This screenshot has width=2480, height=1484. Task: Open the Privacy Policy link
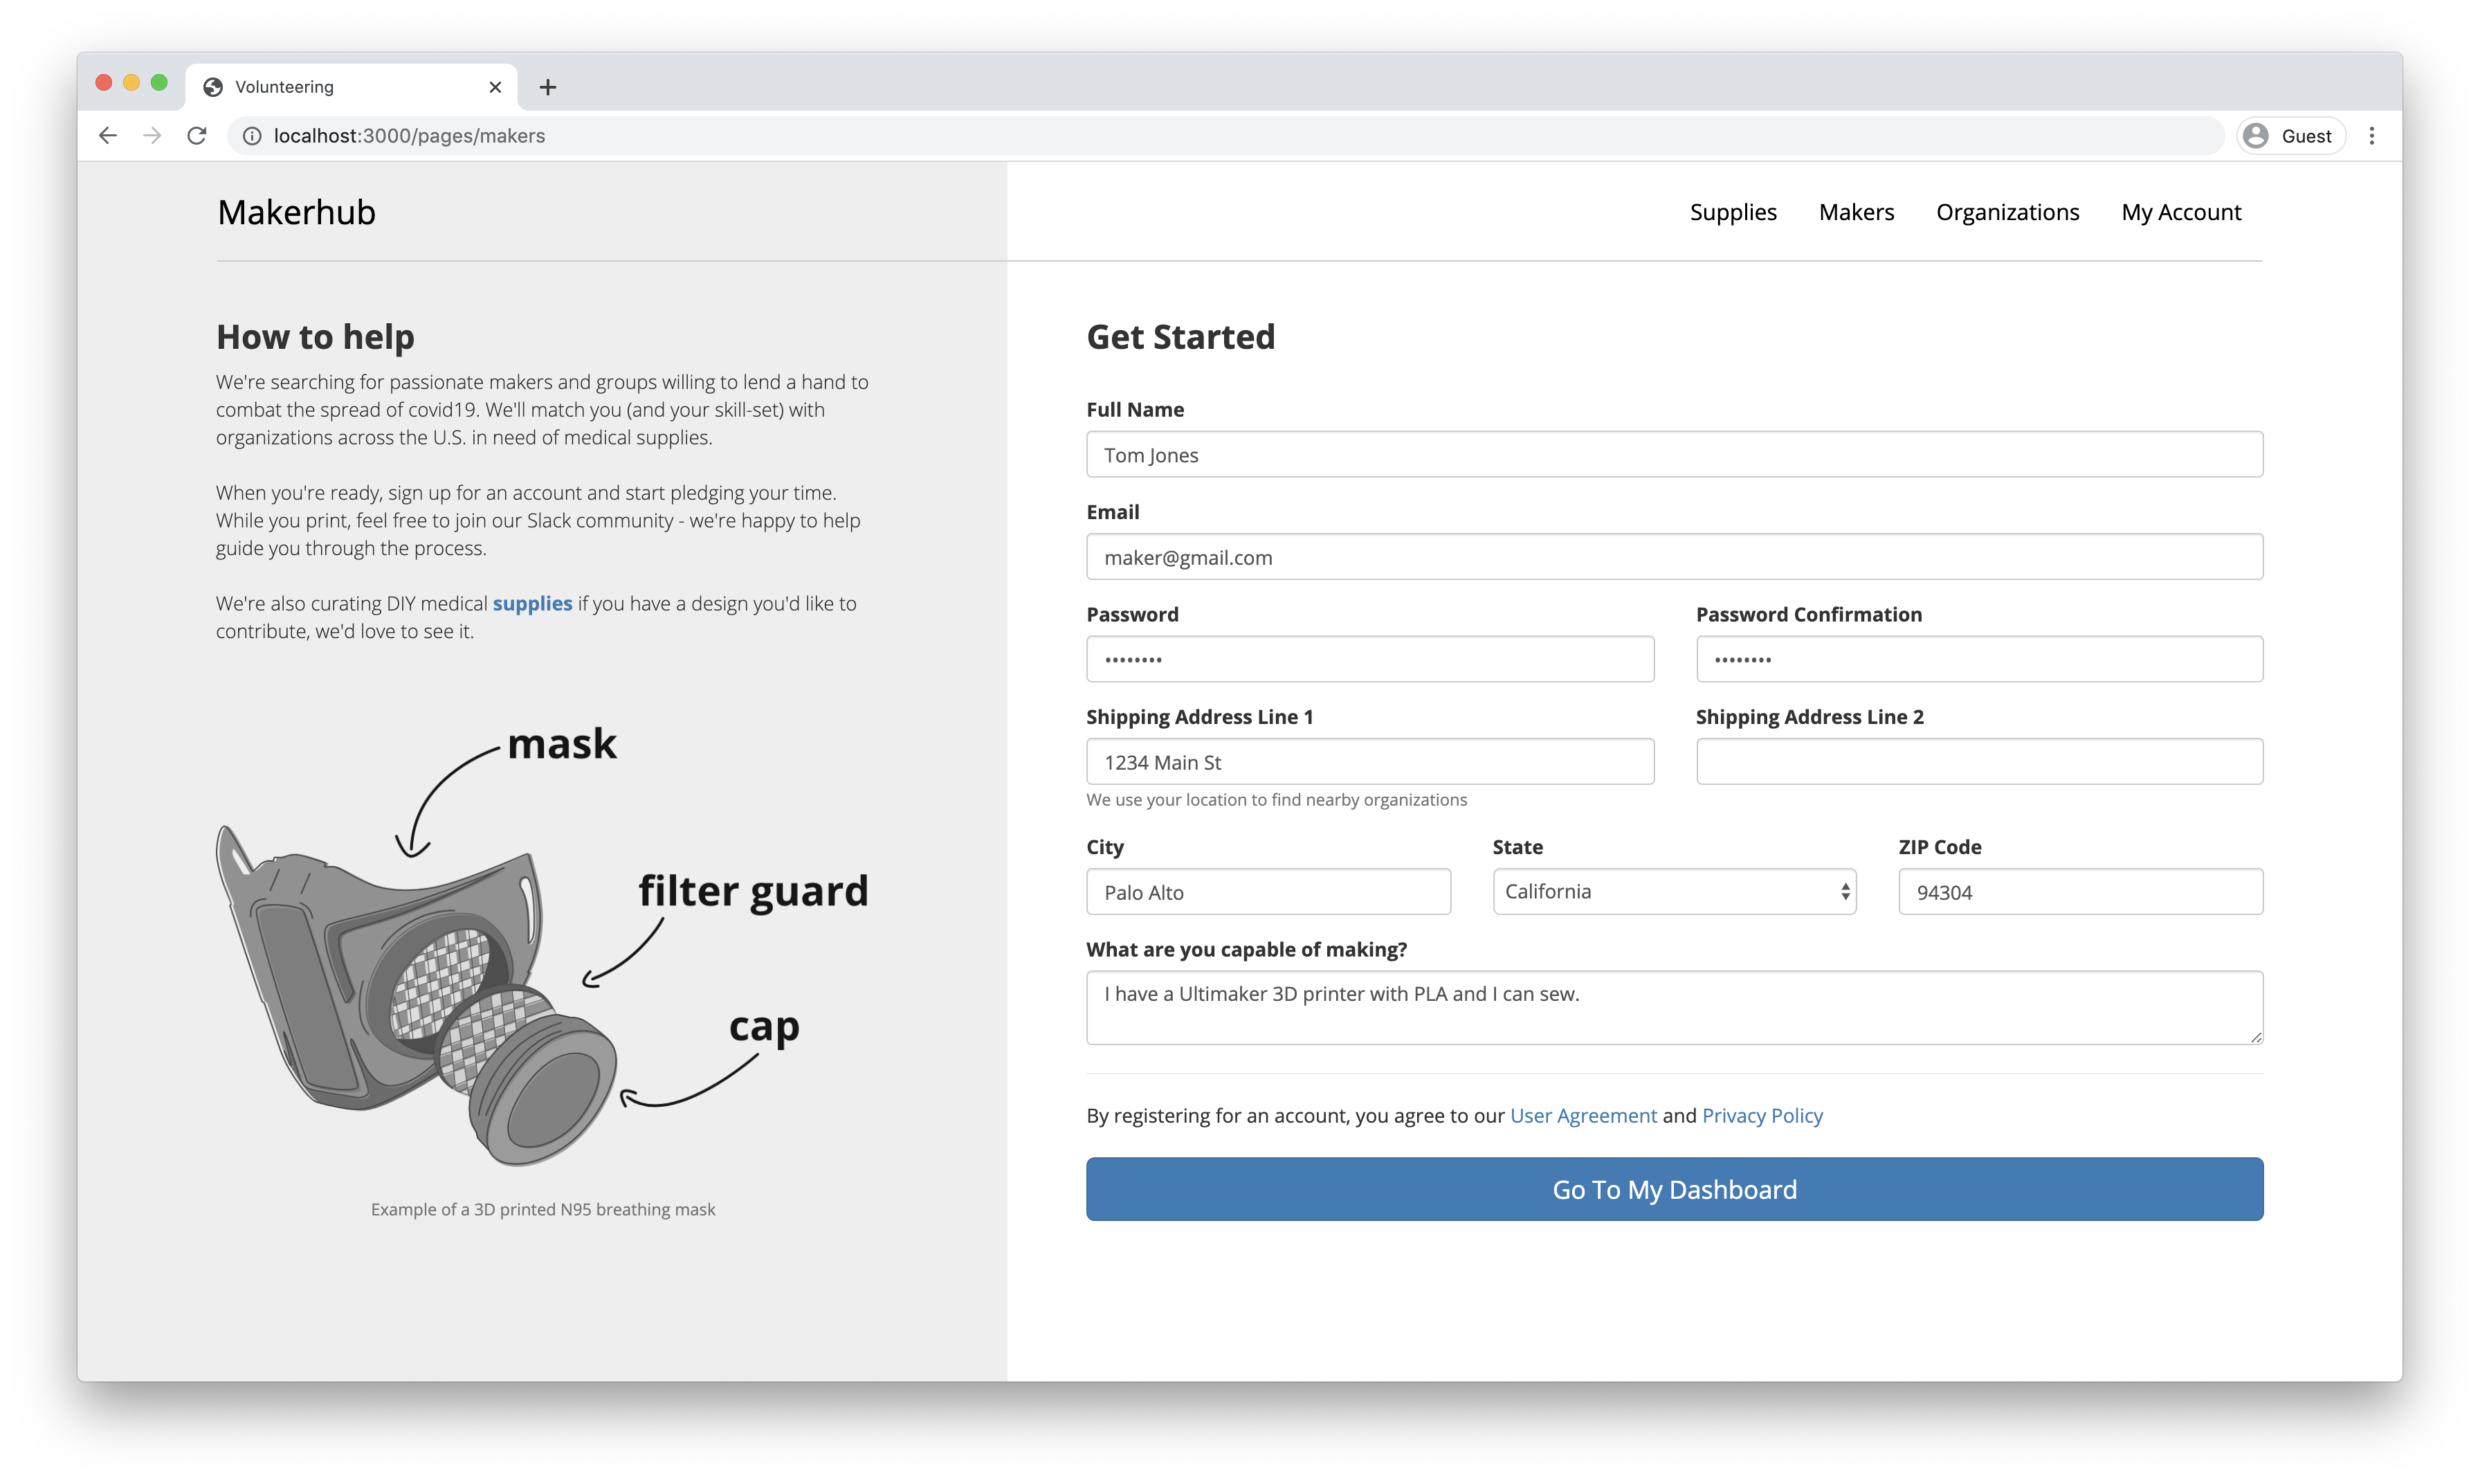1761,1115
